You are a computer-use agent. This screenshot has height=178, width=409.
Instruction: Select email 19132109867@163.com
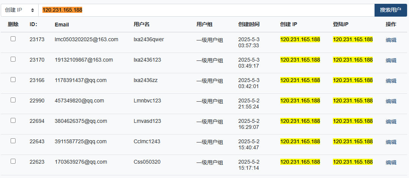tap(84, 60)
